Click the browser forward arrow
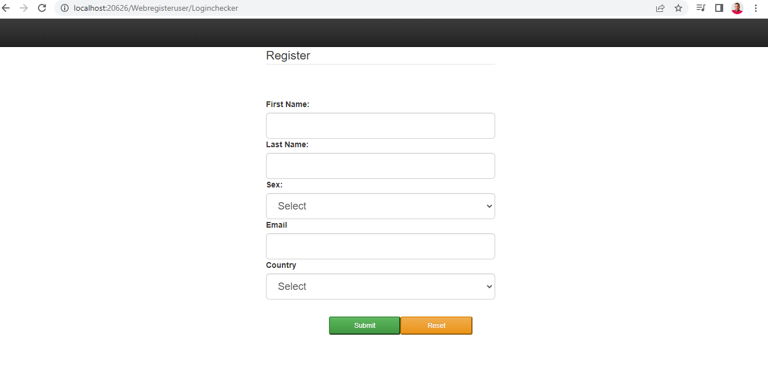 pos(24,8)
